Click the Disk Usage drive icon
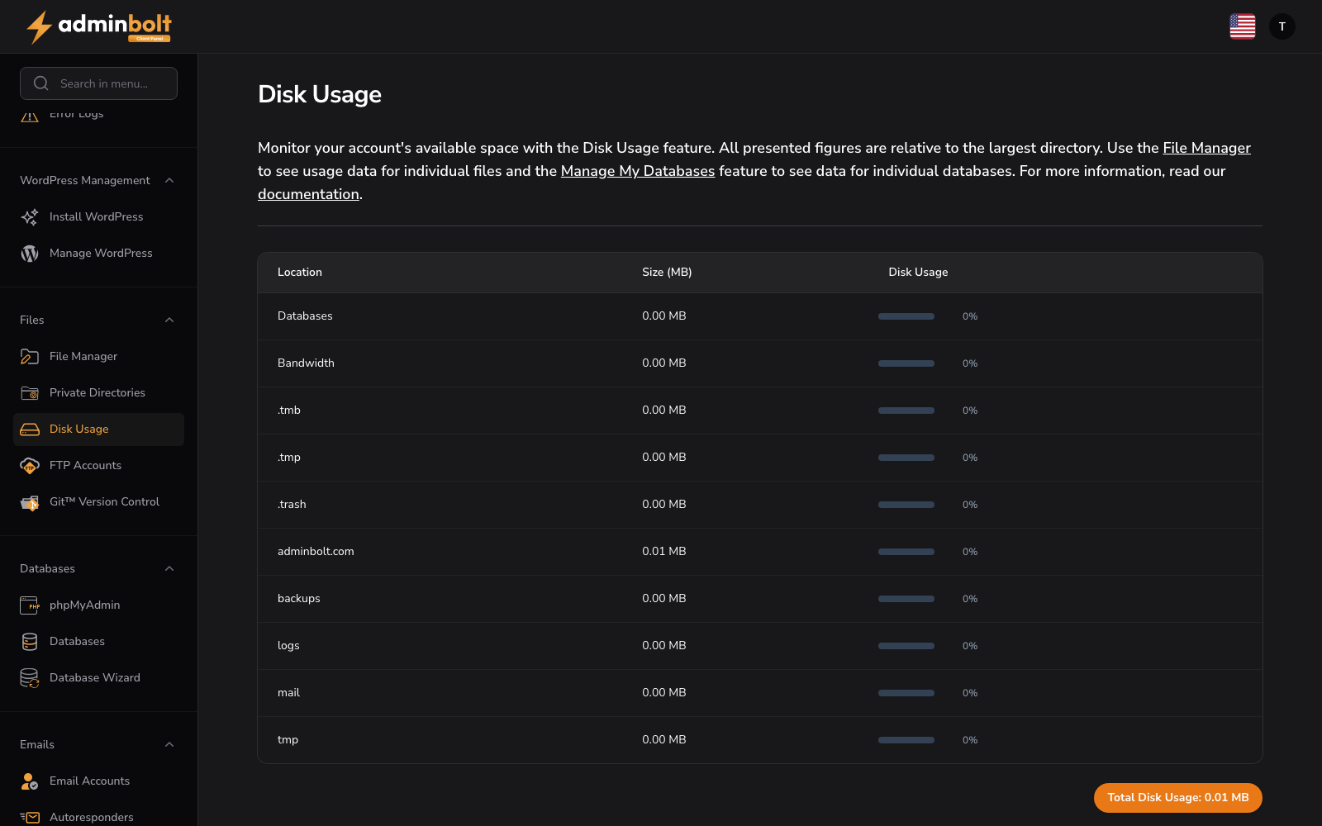Screen dimensions: 1322x826 [x=30, y=429]
